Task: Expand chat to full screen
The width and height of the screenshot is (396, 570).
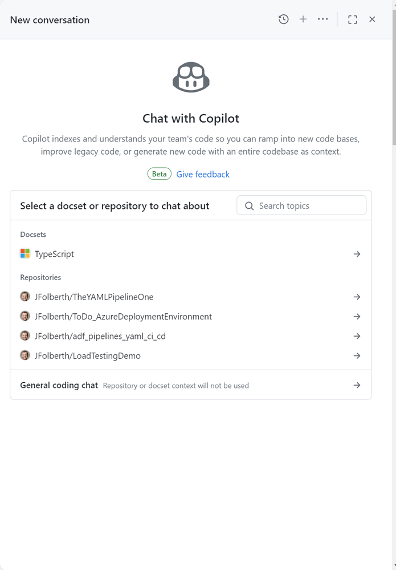Action: click(353, 19)
